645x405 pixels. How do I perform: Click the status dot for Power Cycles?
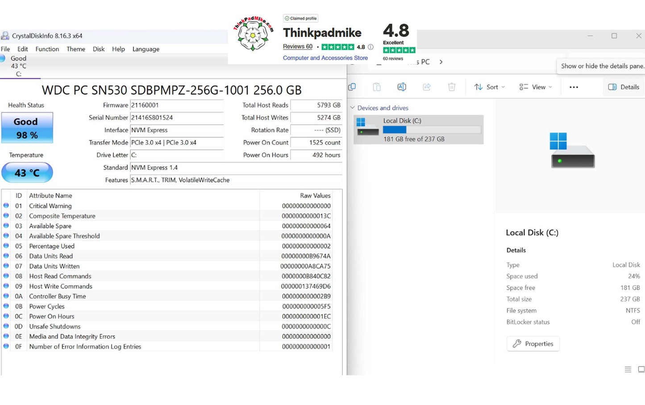pyautogui.click(x=6, y=306)
